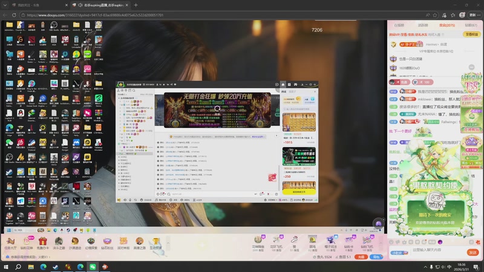Open Steam from the taskbar
Viewport: 484px width, 272px height.
56,267
